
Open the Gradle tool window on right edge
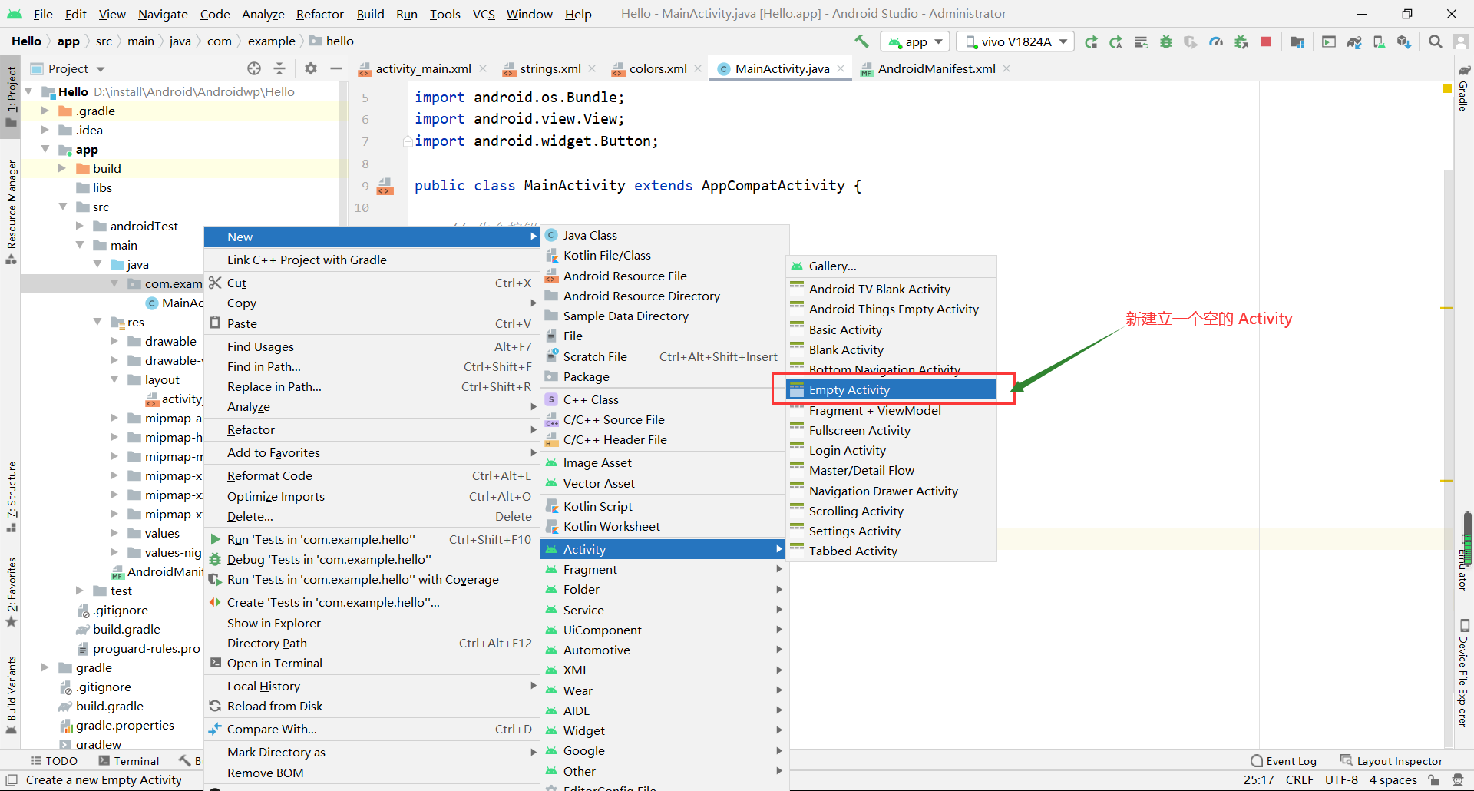(x=1463, y=89)
